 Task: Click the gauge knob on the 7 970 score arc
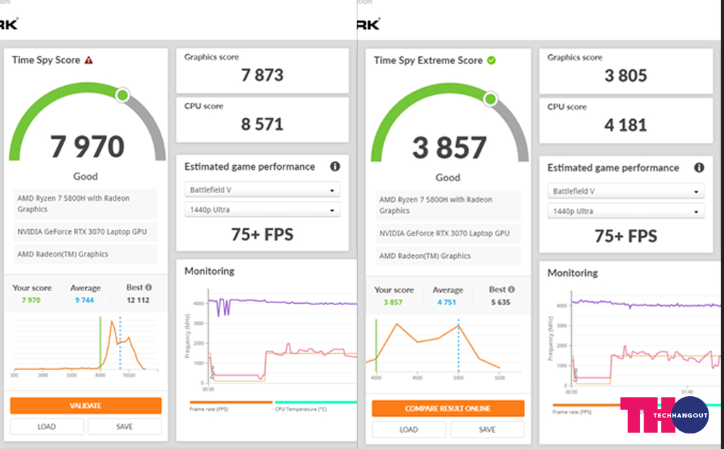tap(123, 95)
